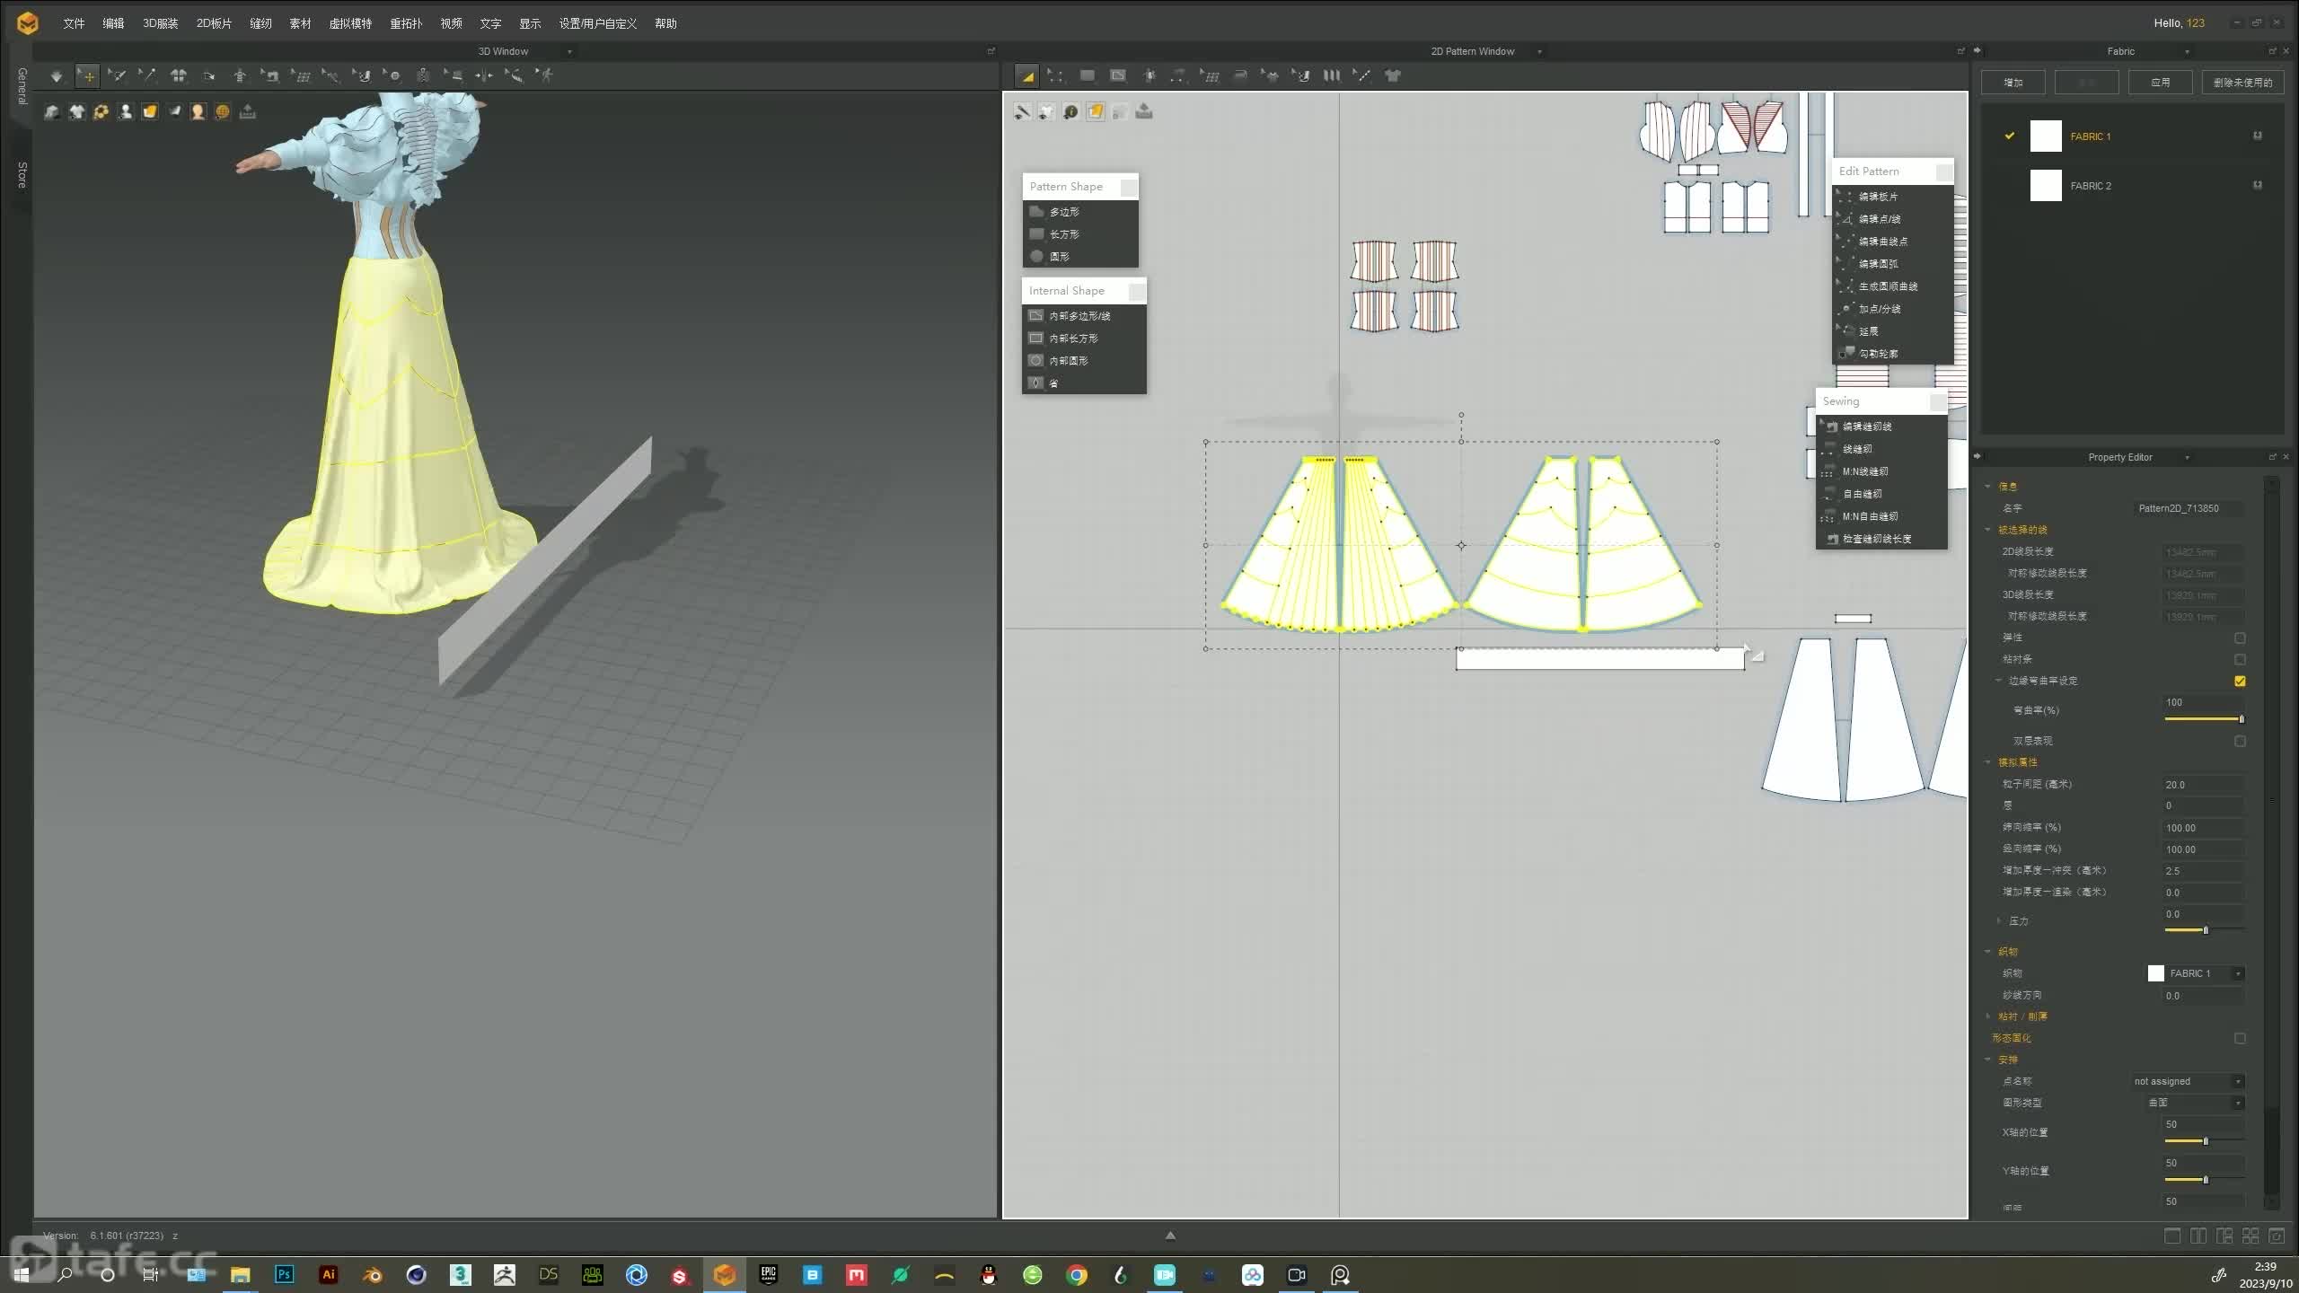Viewport: 2299px width, 1293px height.
Task: Uncheck the 边缘弯曲率设定 checkbox
Action: pos(2240,681)
